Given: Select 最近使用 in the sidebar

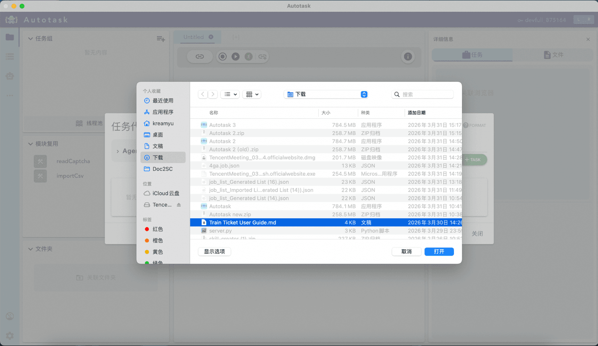Looking at the screenshot, I should pyautogui.click(x=163, y=101).
